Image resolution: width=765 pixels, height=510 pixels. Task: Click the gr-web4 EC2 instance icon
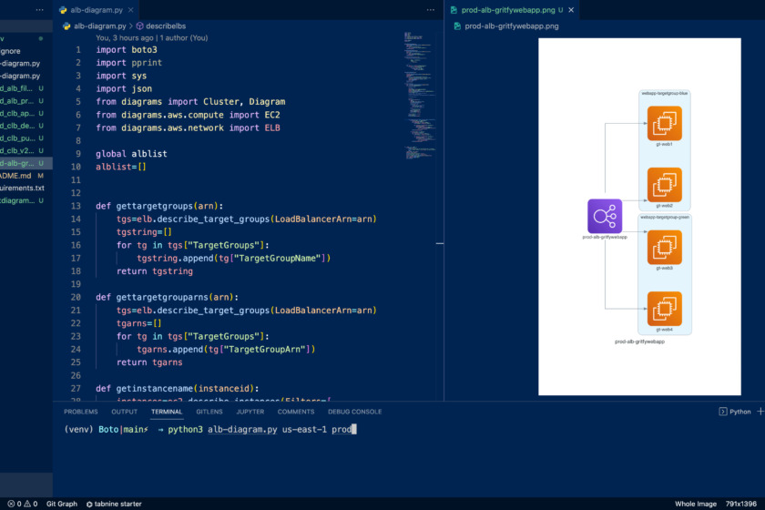[x=664, y=309]
